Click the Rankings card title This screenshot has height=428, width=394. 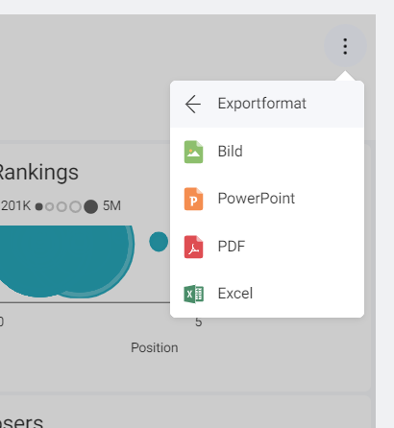tap(38, 173)
